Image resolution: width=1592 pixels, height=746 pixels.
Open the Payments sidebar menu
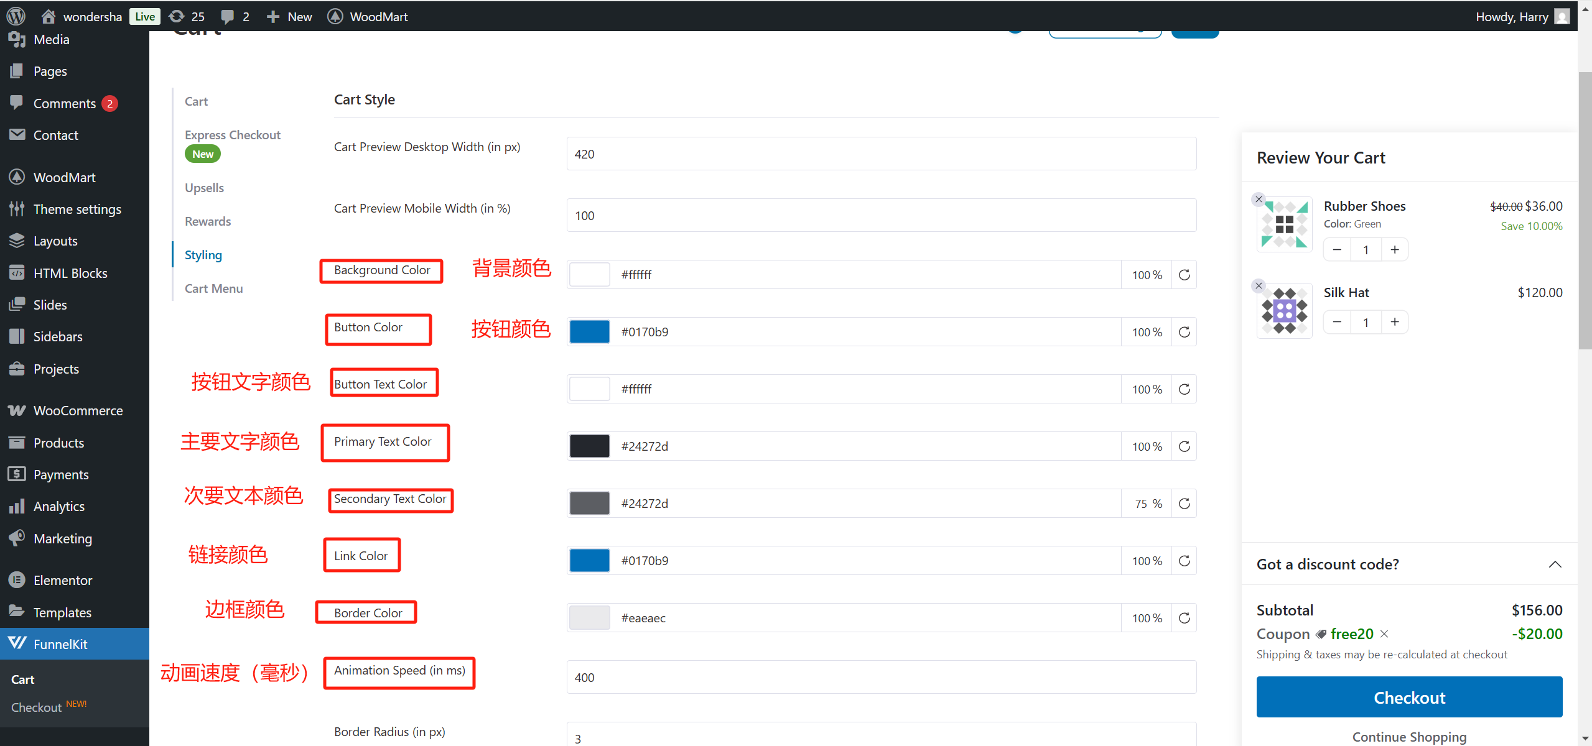[x=60, y=474]
